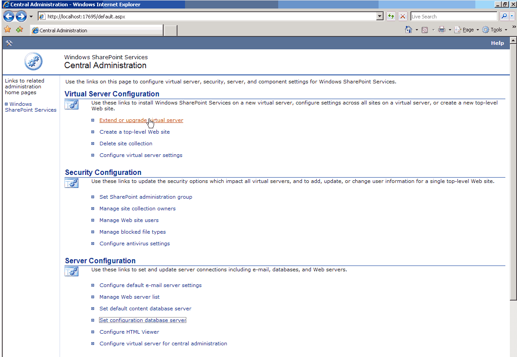Open Set configuration database server link
This screenshot has height=357, width=517.
click(143, 320)
